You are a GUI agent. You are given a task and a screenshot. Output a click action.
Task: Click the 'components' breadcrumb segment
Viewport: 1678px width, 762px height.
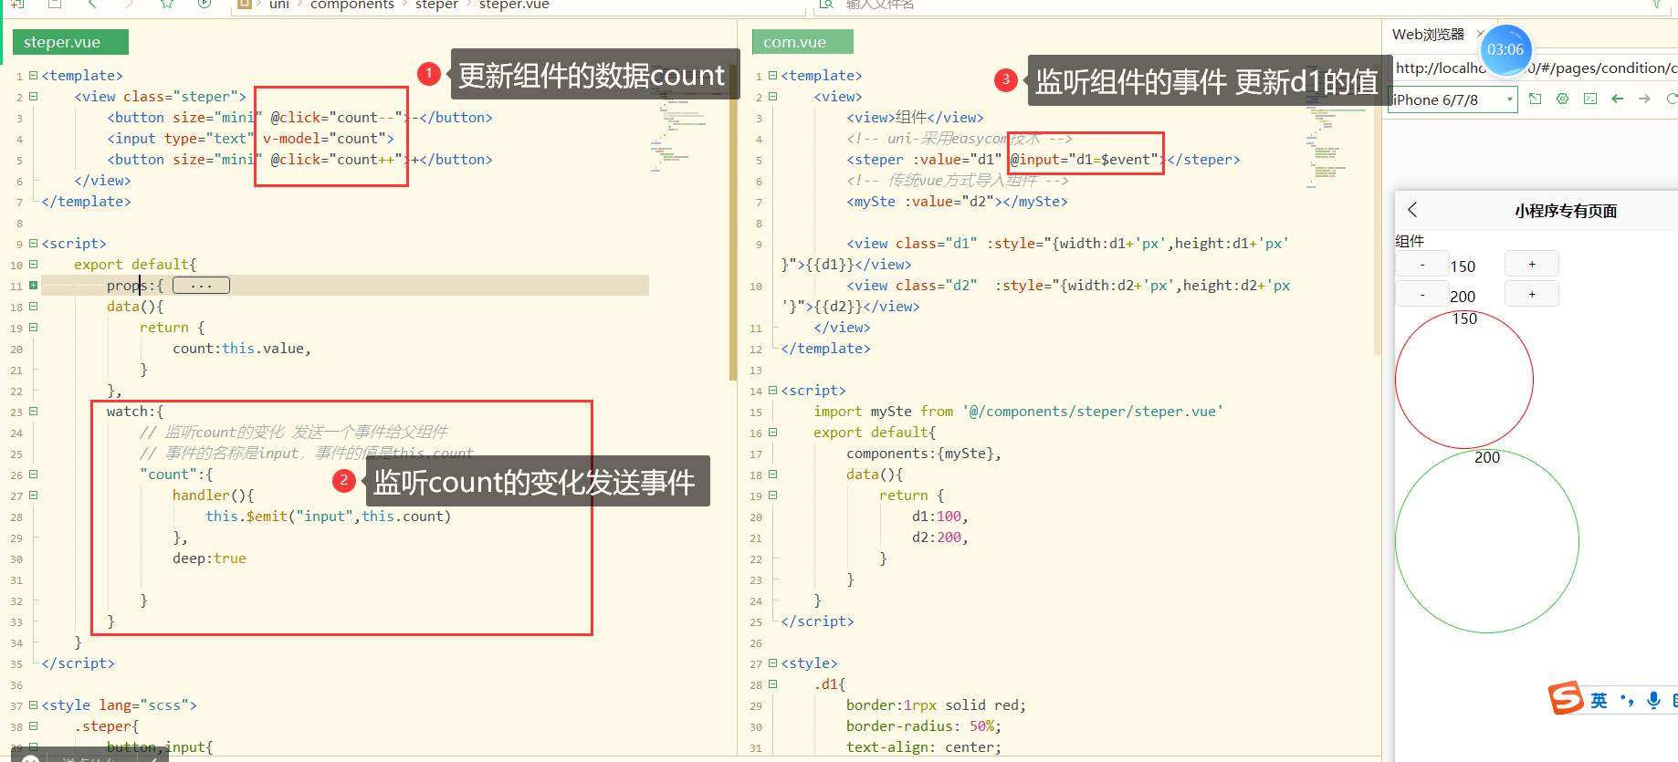click(x=352, y=5)
